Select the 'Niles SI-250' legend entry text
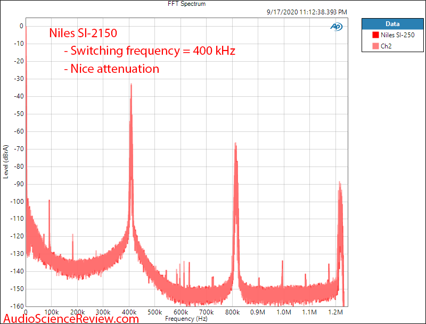426x324 pixels. pyautogui.click(x=397, y=35)
